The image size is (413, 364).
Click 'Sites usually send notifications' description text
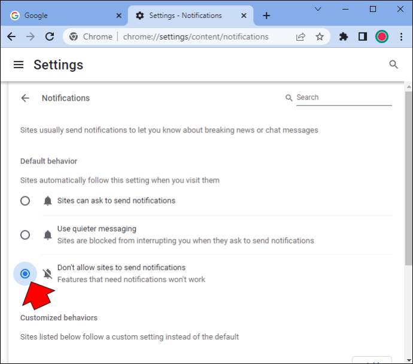coord(169,130)
